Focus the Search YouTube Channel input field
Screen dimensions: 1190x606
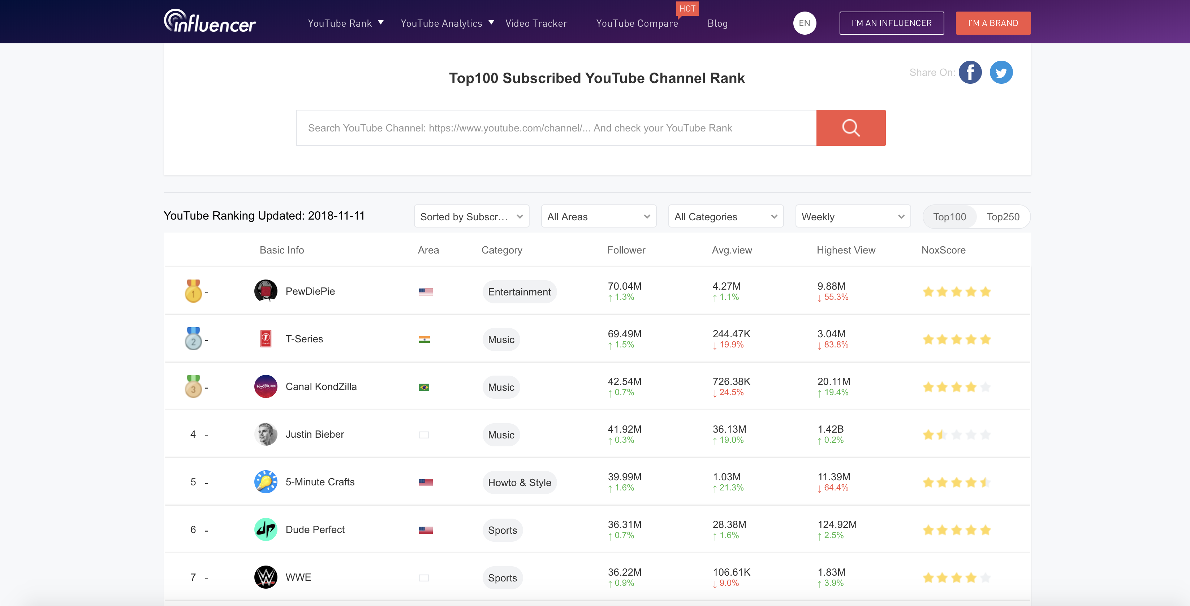point(556,128)
